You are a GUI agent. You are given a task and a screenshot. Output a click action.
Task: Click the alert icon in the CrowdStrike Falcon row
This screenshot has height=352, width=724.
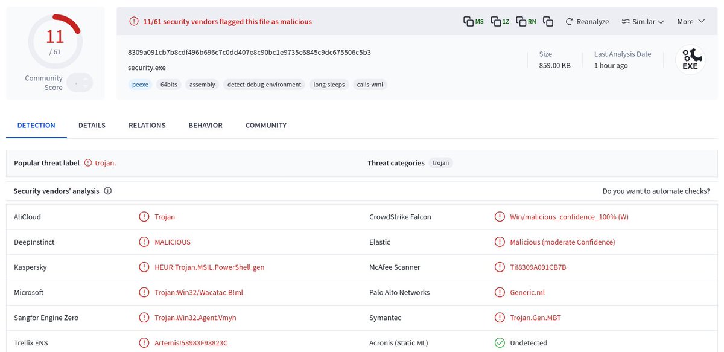click(500, 216)
